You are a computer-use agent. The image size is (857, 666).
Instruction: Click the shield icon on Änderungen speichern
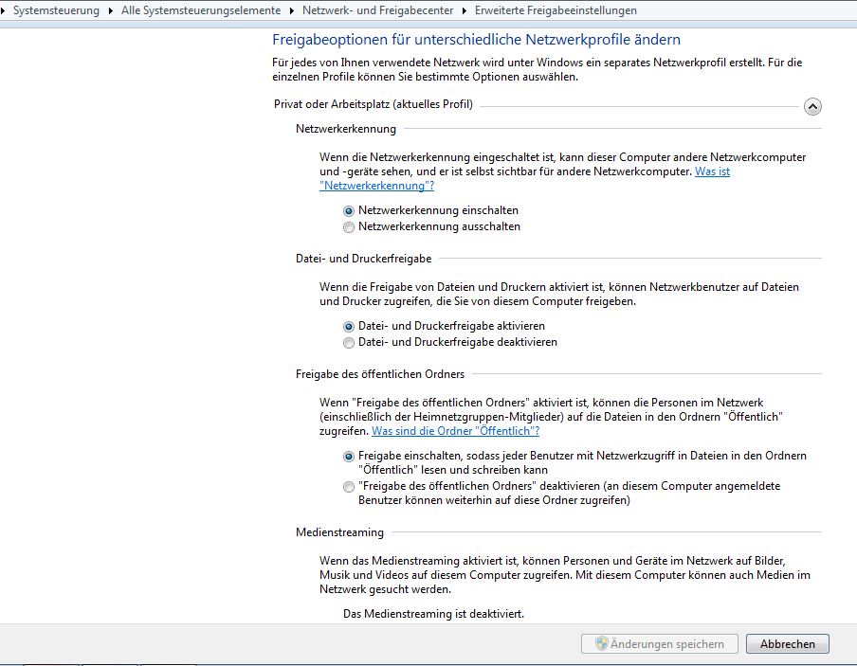(x=601, y=643)
